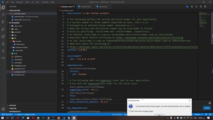The width and height of the screenshot is (213, 120).
Task: Open notifications bell in status bar
Action: point(210,114)
